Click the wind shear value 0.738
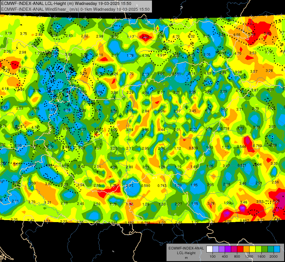The height and width of the screenshot is (262, 285). coord(225,129)
